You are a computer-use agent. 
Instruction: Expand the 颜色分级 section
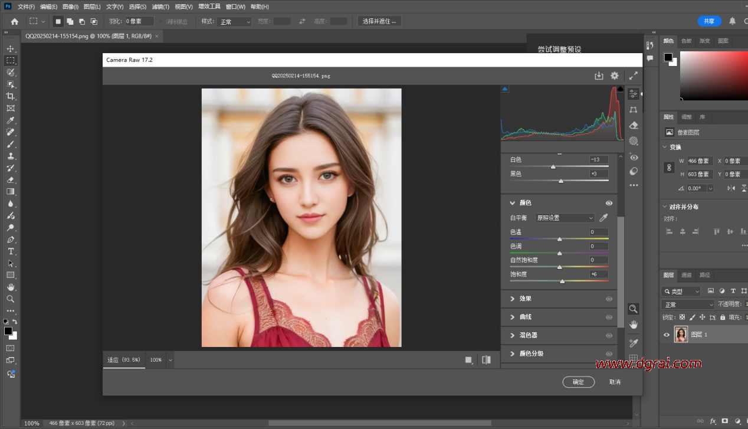tap(512, 353)
